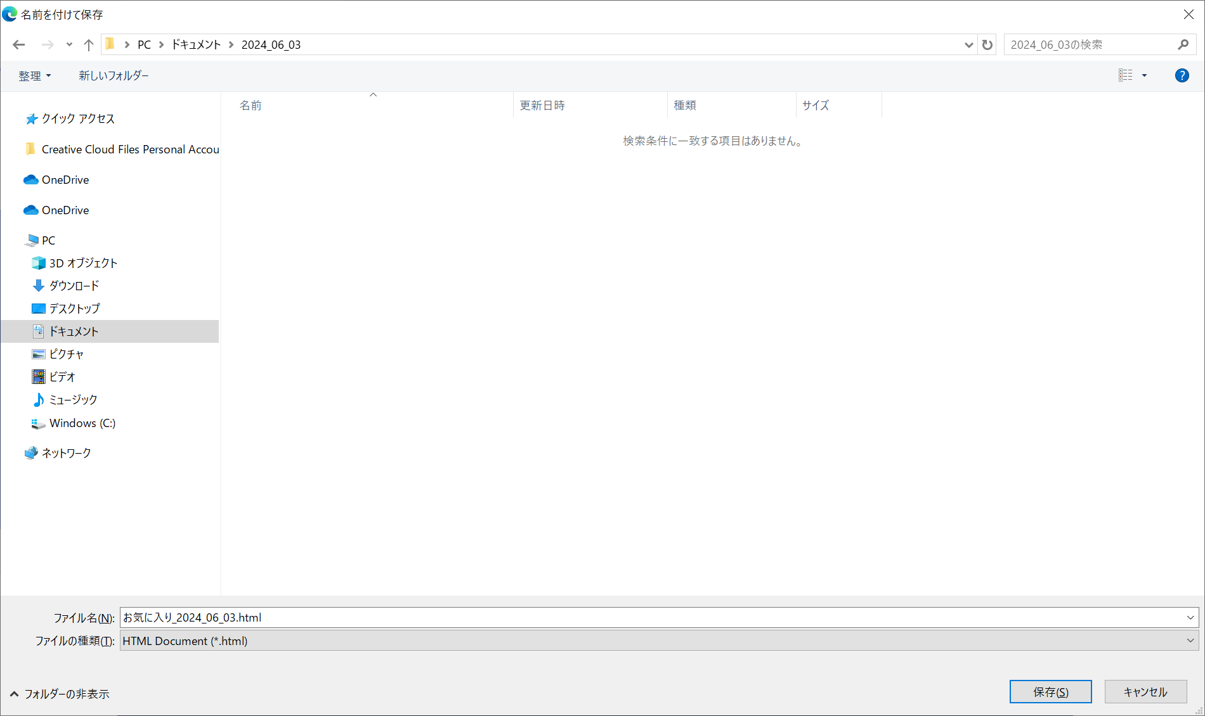1205x716 pixels.
Task: Click the キャンセル button
Action: pos(1145,692)
